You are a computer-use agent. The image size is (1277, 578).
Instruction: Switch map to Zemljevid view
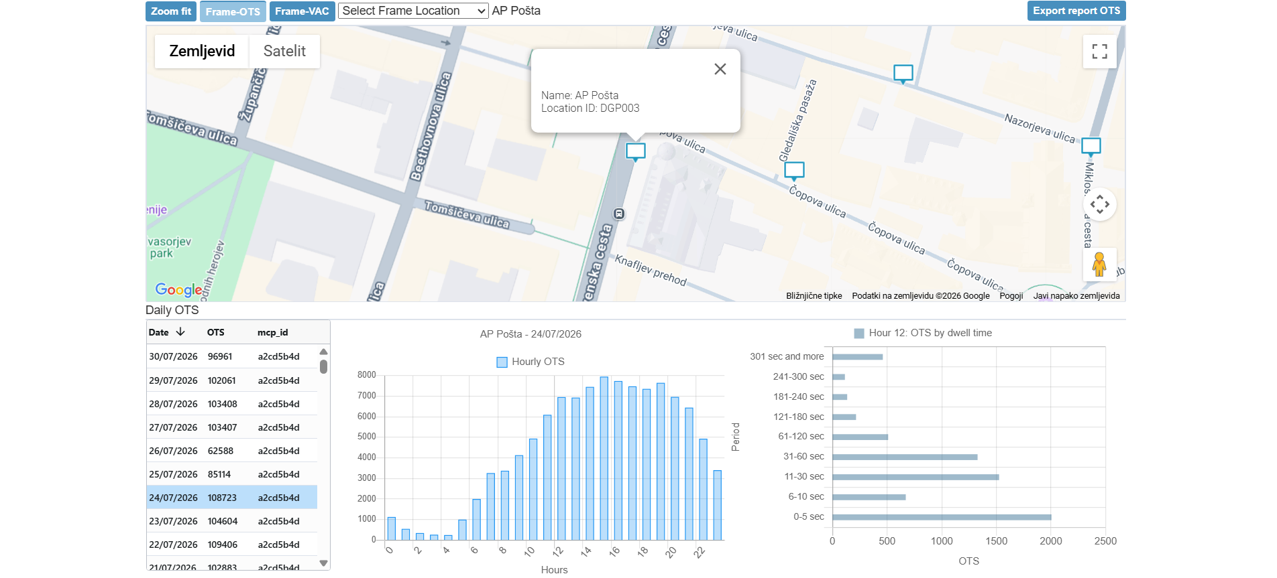(202, 52)
